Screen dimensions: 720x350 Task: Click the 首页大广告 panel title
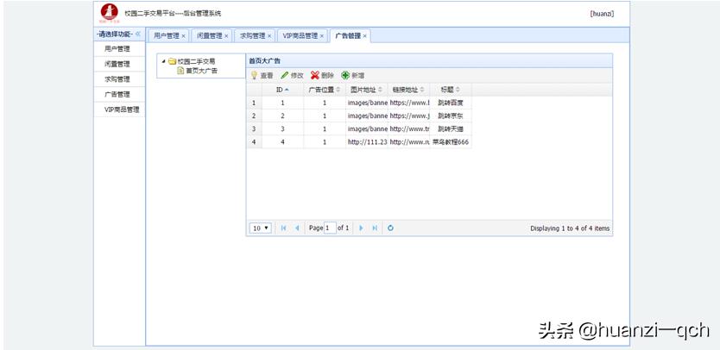pyautogui.click(x=265, y=60)
